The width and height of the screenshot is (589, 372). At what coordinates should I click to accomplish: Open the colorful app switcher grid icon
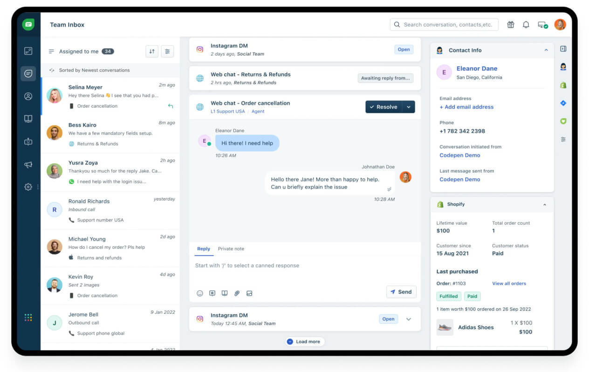28,318
